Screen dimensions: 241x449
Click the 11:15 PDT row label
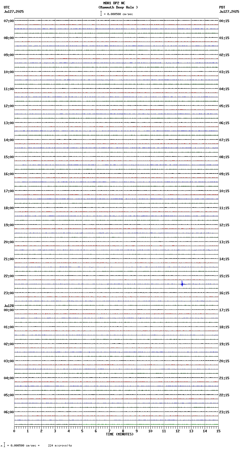[x=224, y=208]
